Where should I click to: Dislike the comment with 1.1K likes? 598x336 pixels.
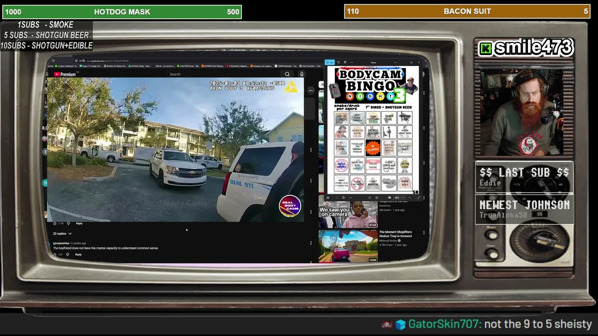coord(68,224)
